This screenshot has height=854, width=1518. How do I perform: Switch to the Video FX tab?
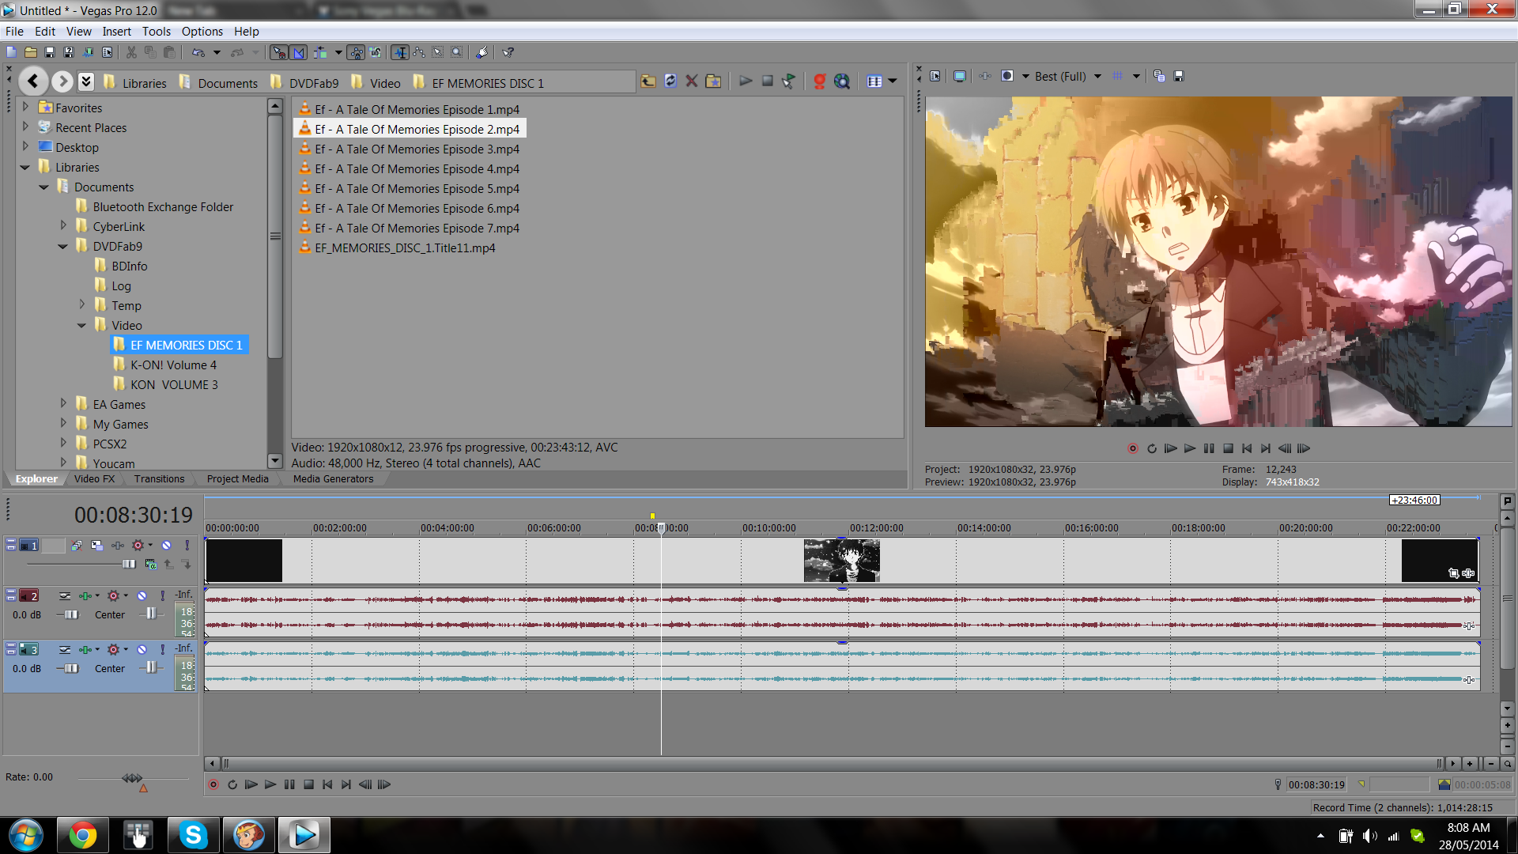[x=94, y=479]
